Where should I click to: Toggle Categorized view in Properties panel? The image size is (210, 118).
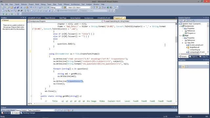click(180, 67)
